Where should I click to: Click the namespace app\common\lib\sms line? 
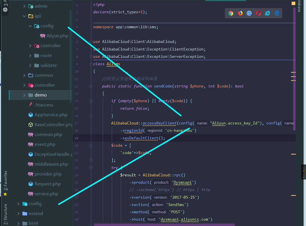[126, 27]
